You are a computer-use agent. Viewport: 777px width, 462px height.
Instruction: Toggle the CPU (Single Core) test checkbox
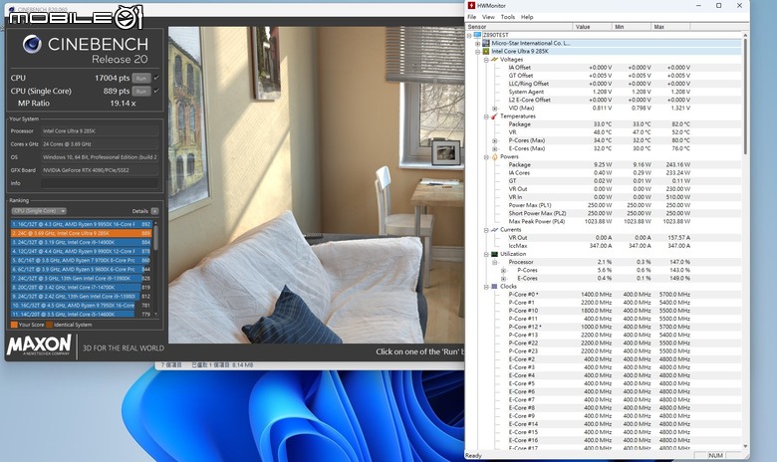(x=156, y=91)
